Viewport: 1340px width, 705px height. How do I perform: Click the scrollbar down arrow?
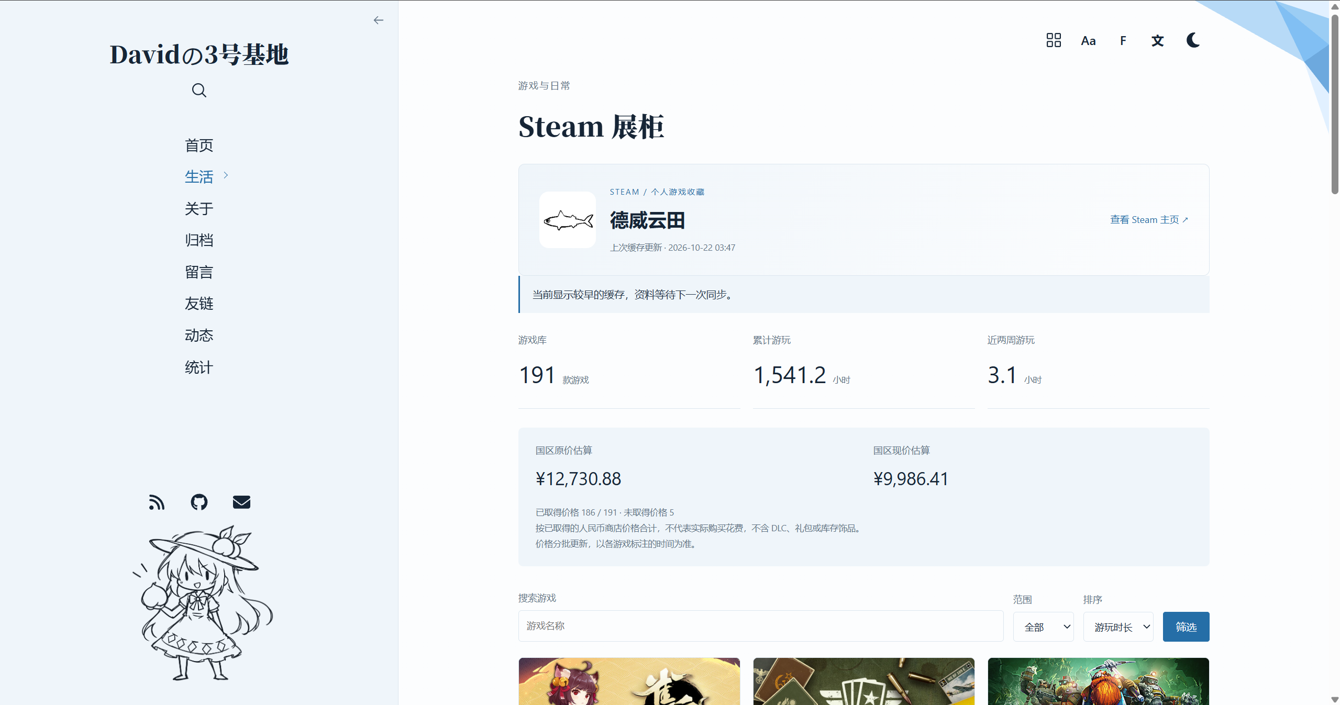(x=1335, y=700)
